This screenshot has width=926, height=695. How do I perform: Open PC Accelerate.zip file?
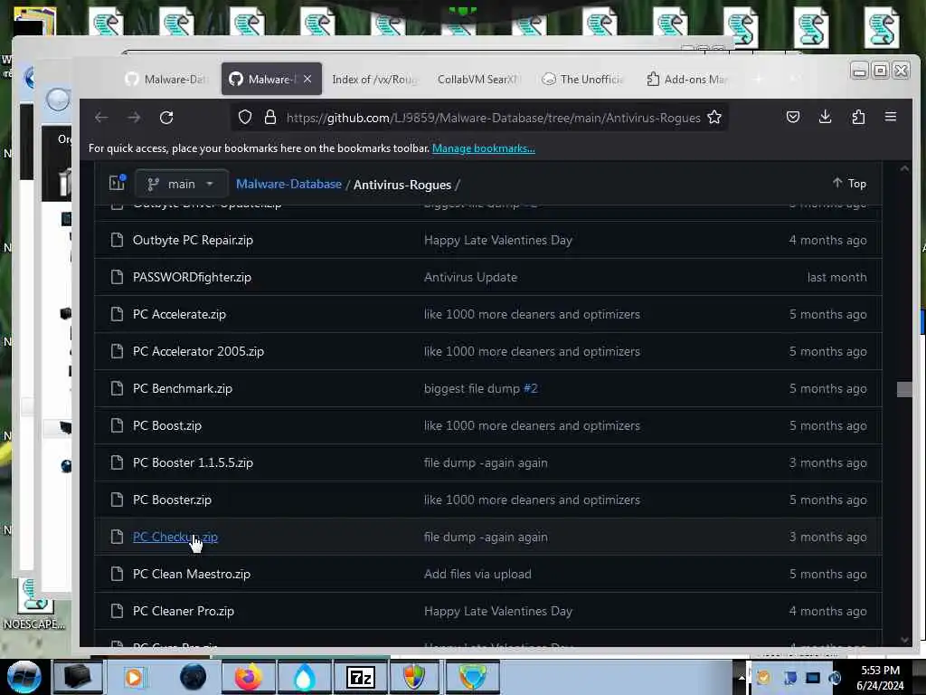click(x=179, y=314)
